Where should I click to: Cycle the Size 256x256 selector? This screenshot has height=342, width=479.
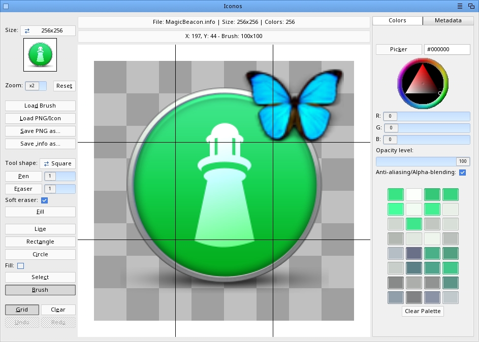pyautogui.click(x=48, y=30)
